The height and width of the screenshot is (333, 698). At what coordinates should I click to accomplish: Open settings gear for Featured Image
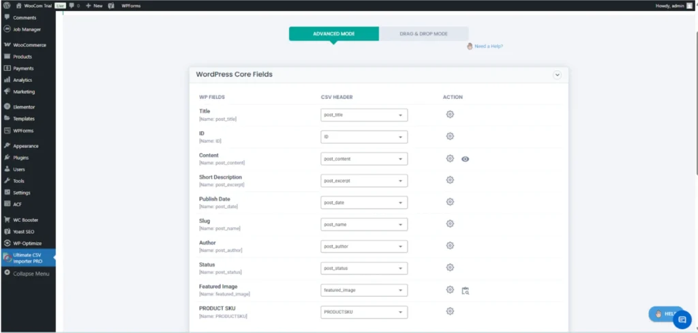tap(450, 290)
